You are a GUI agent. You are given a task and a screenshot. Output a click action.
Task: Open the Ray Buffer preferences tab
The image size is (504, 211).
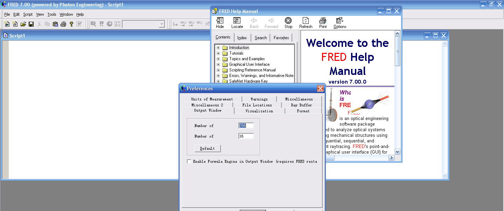coord(301,105)
